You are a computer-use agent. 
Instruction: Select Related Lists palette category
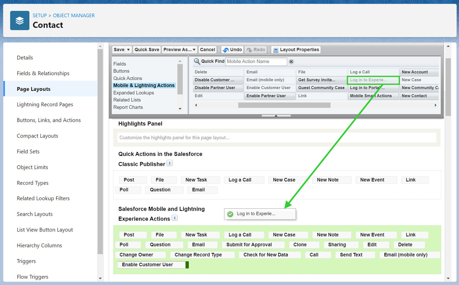pyautogui.click(x=127, y=100)
